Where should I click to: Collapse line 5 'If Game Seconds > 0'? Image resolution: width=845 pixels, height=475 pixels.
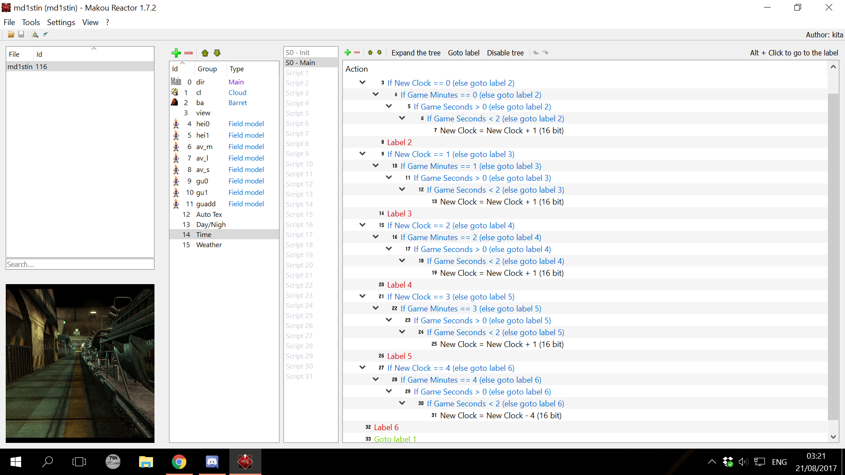pyautogui.click(x=389, y=106)
